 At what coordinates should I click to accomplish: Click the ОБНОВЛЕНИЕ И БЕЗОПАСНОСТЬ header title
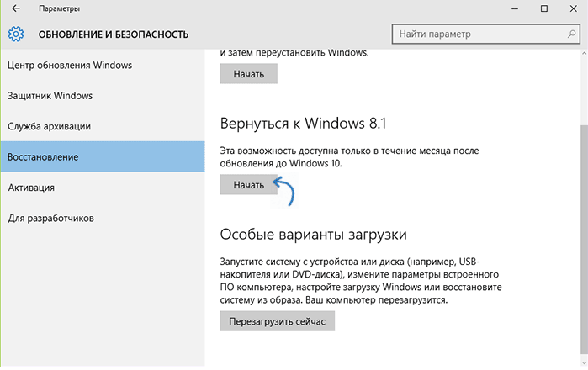pos(114,34)
